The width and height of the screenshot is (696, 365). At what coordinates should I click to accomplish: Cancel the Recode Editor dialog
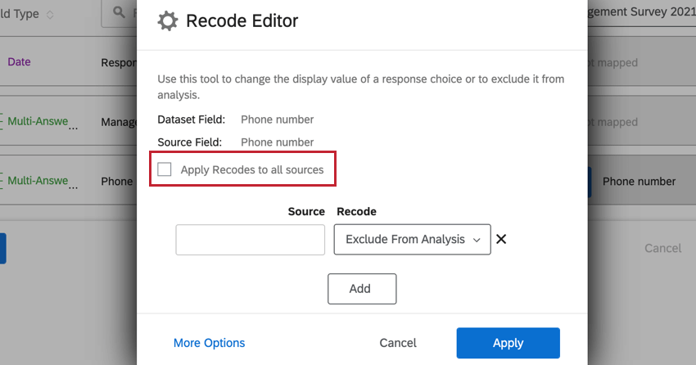click(398, 343)
